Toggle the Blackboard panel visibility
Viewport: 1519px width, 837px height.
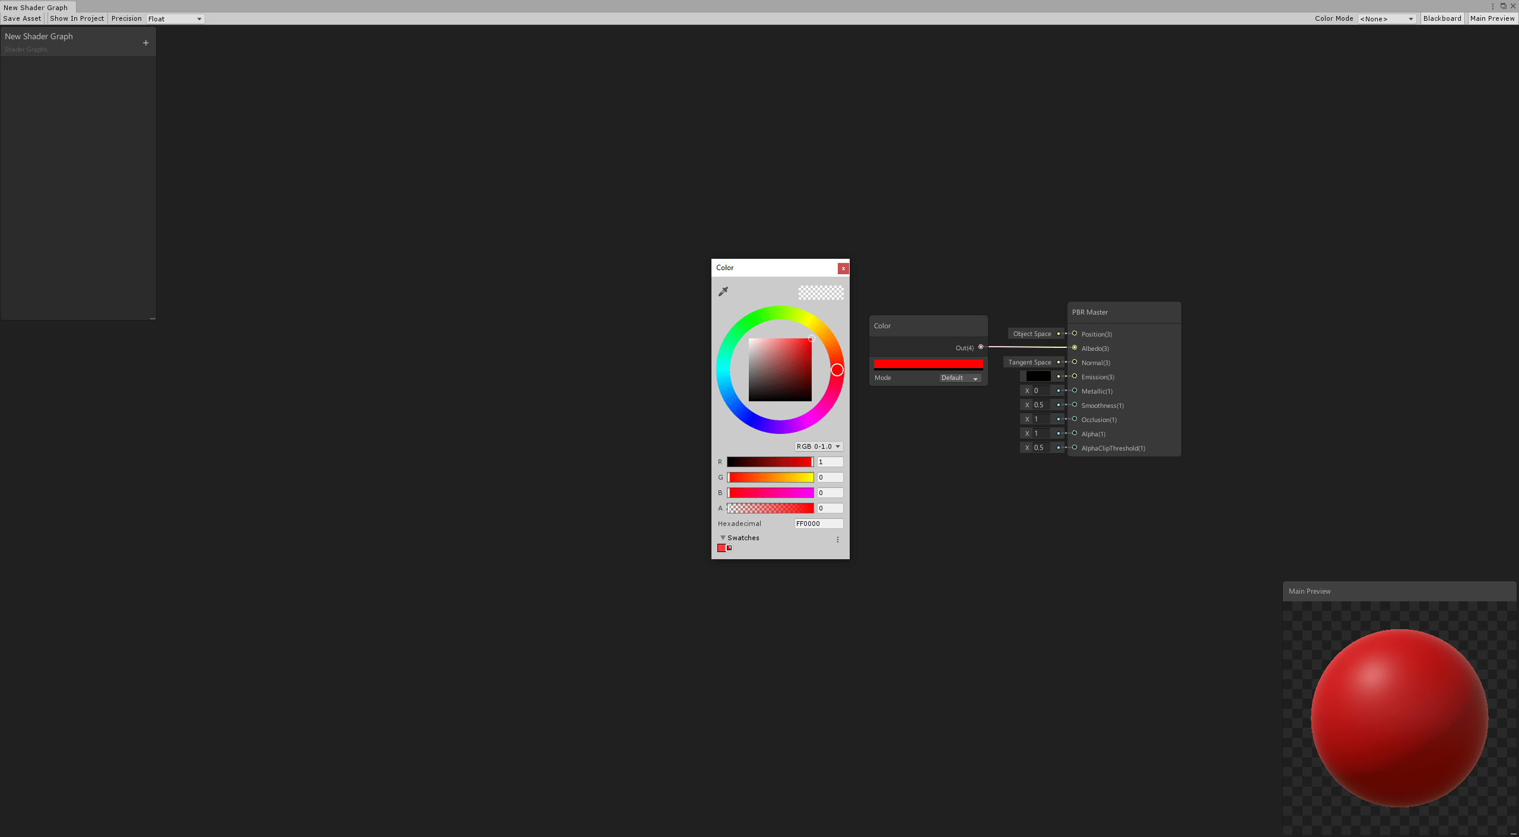coord(1442,18)
